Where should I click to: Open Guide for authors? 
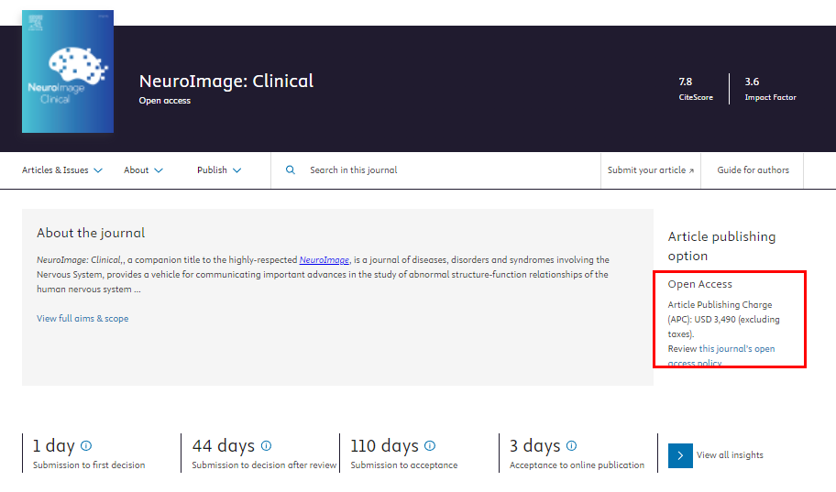tap(753, 170)
